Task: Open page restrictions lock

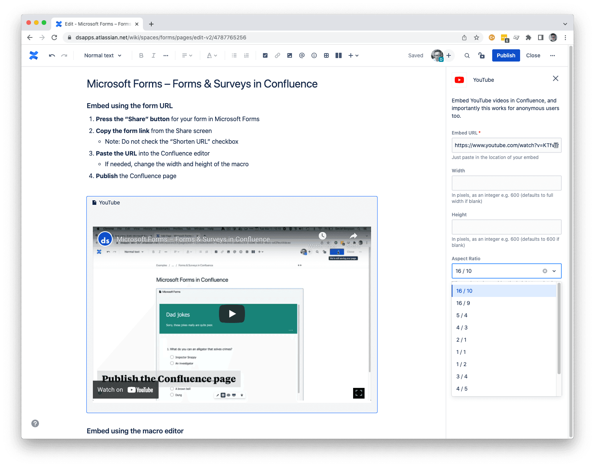Action: pyautogui.click(x=482, y=55)
